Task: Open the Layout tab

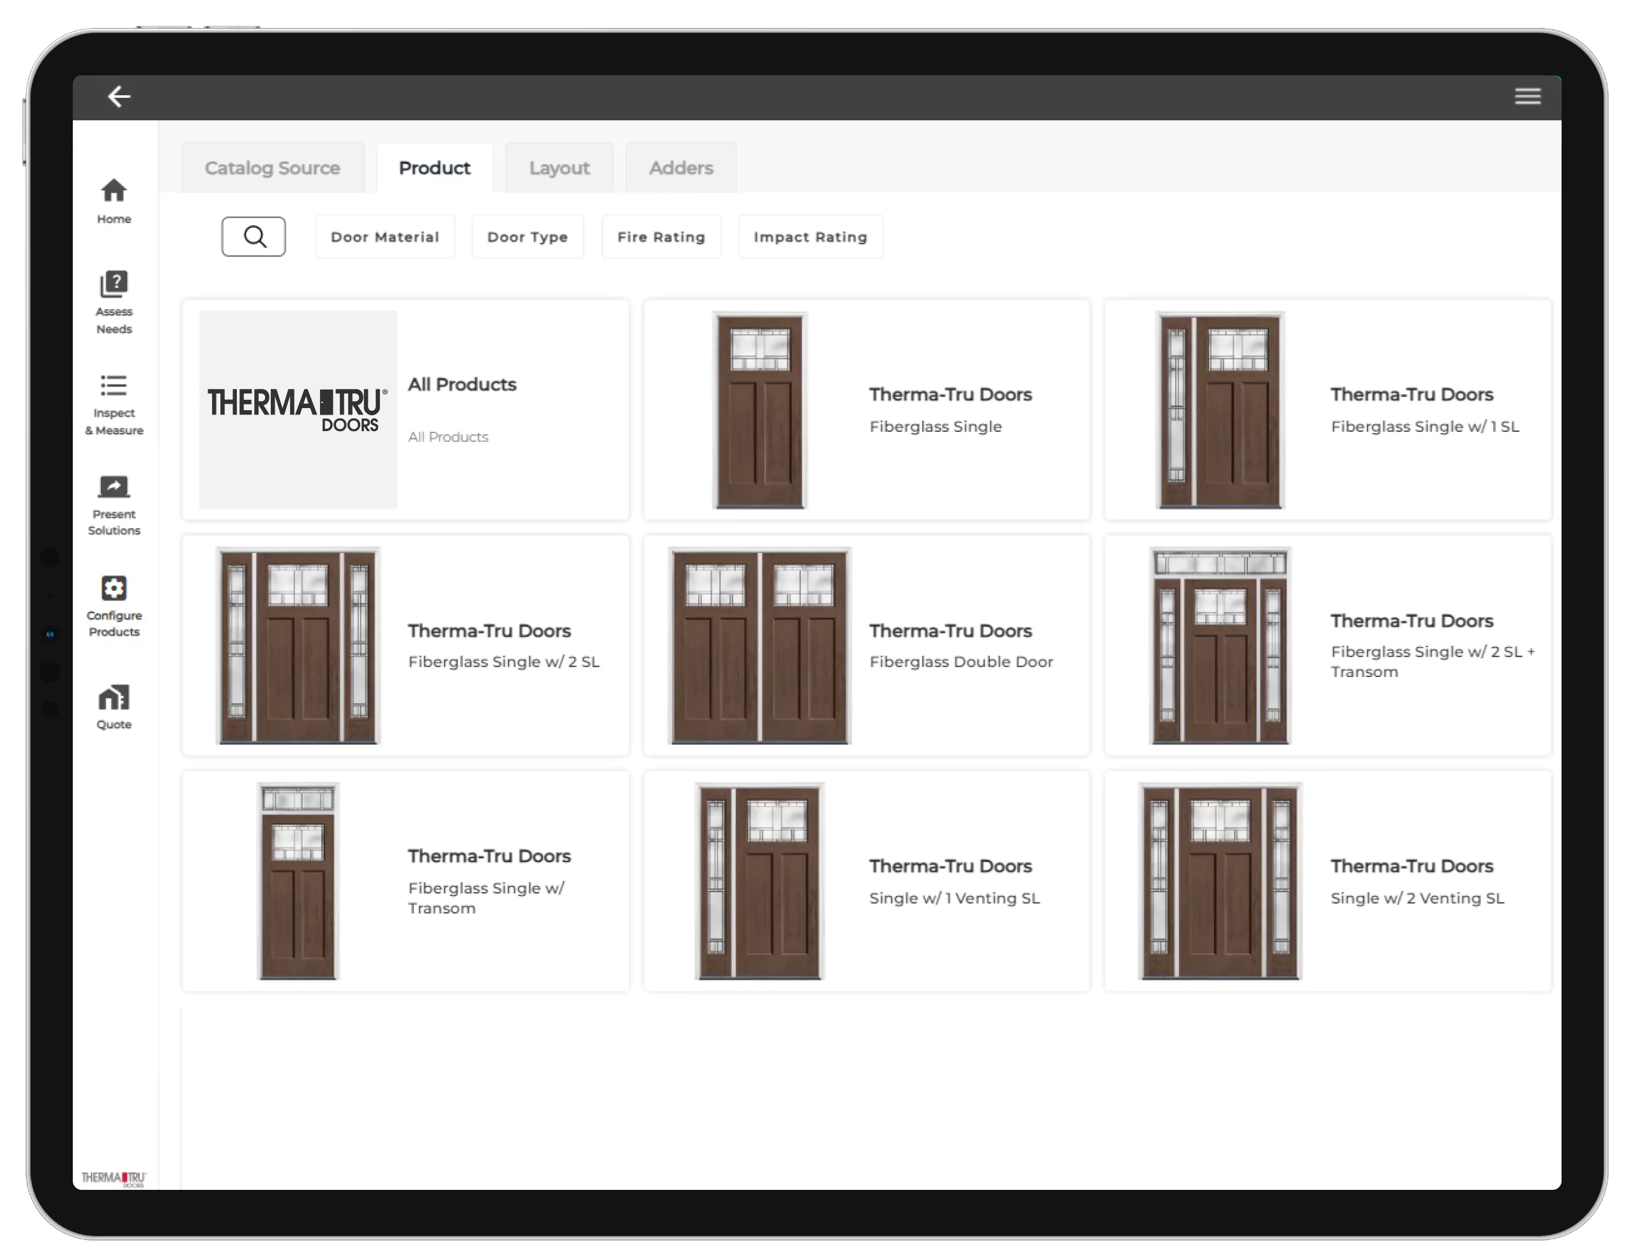Action: coord(559,167)
